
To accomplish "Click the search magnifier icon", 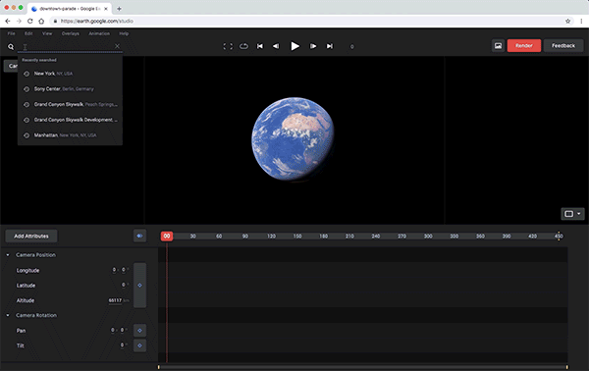I will click(11, 47).
